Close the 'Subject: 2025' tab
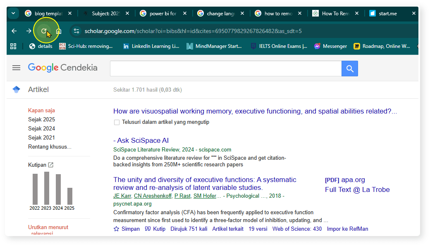The width and height of the screenshot is (430, 246). (x=127, y=13)
